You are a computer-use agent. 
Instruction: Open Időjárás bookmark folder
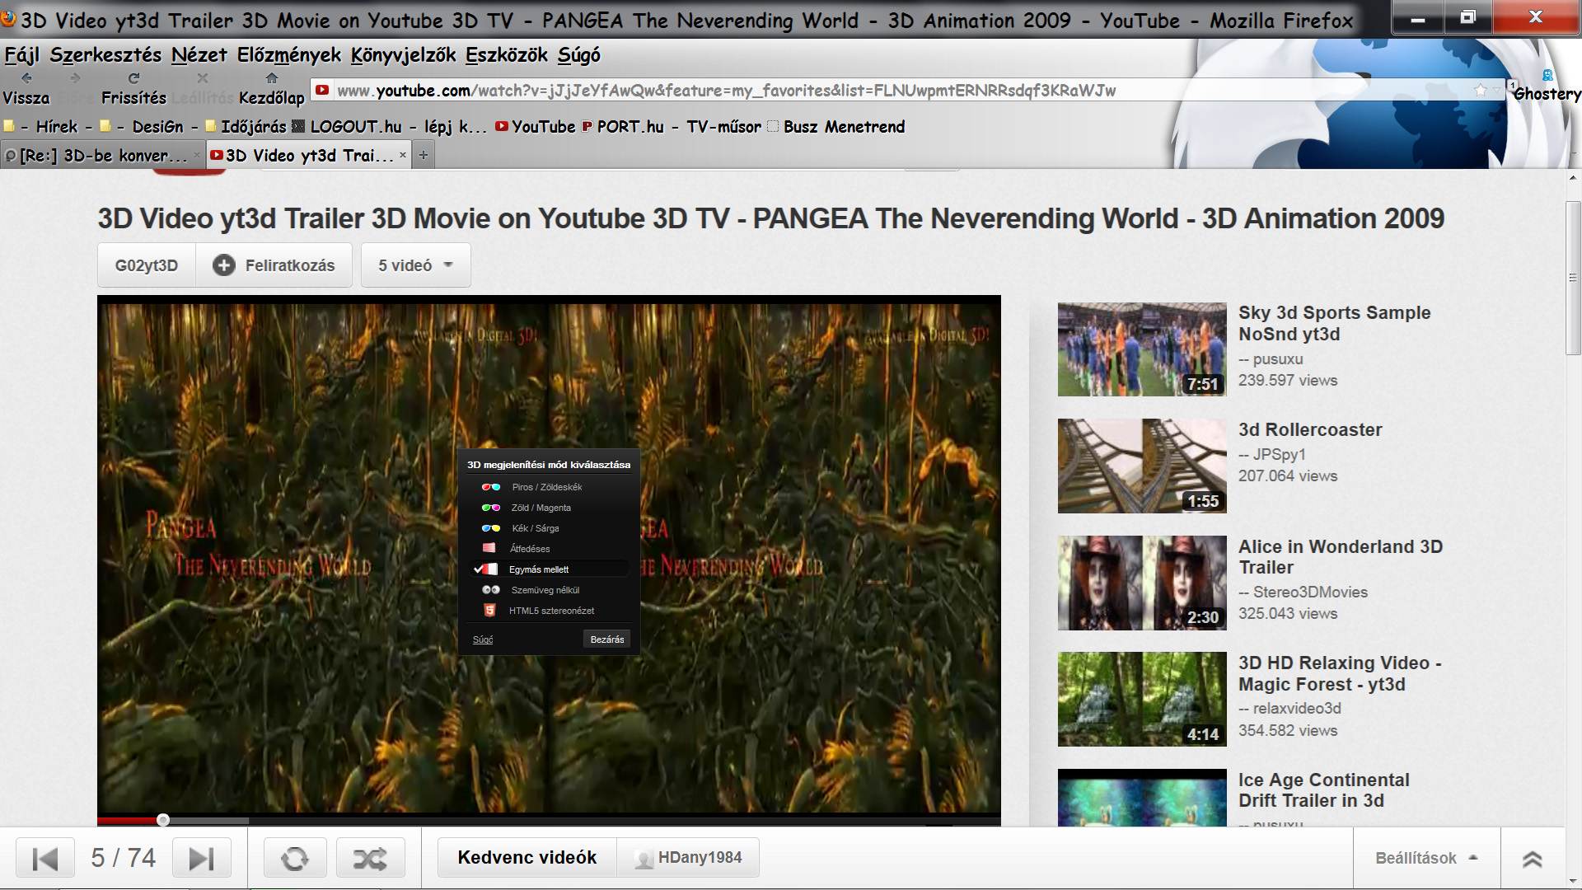pyautogui.click(x=246, y=127)
